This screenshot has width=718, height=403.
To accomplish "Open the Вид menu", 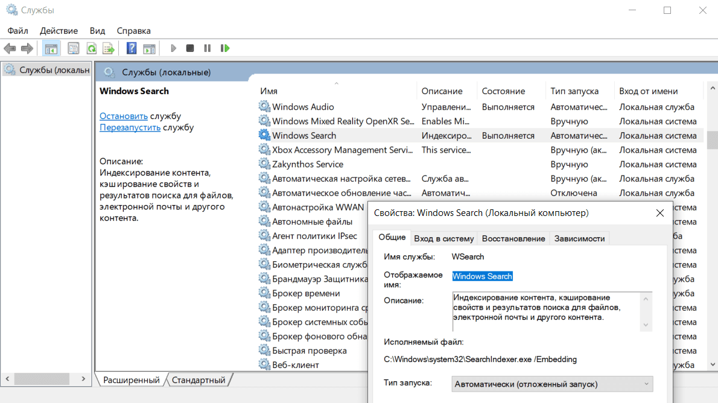I will pyautogui.click(x=97, y=31).
